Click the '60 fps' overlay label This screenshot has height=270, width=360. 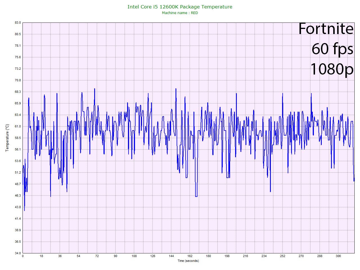coord(332,49)
